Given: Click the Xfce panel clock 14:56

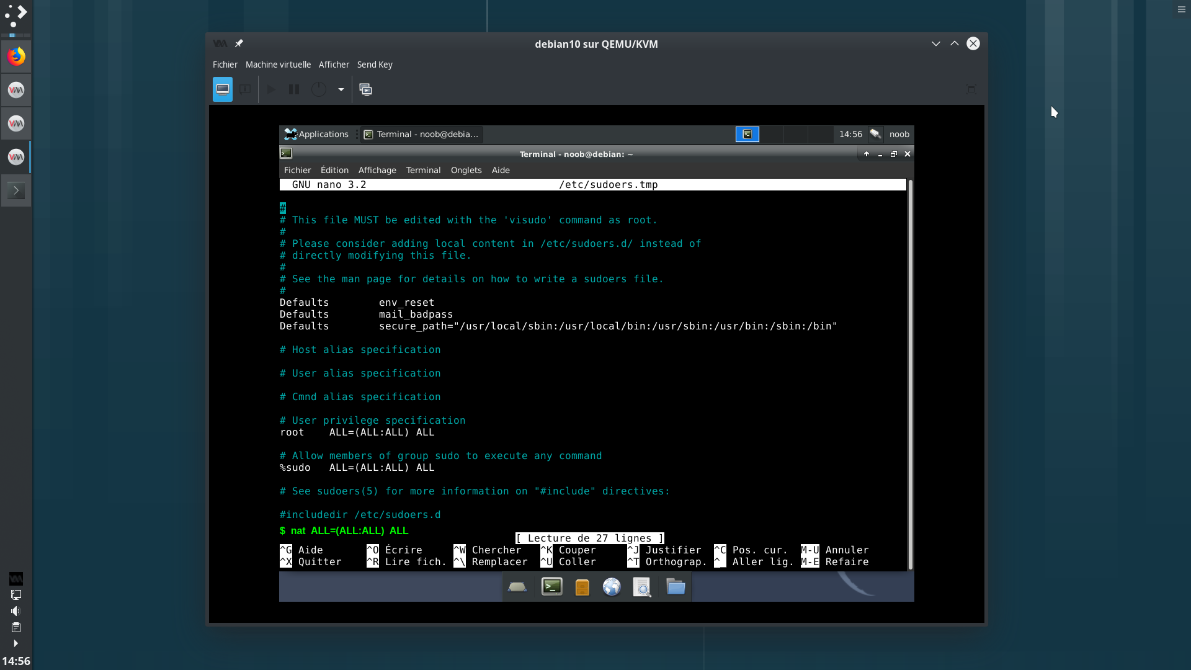Looking at the screenshot, I should pyautogui.click(x=850, y=134).
